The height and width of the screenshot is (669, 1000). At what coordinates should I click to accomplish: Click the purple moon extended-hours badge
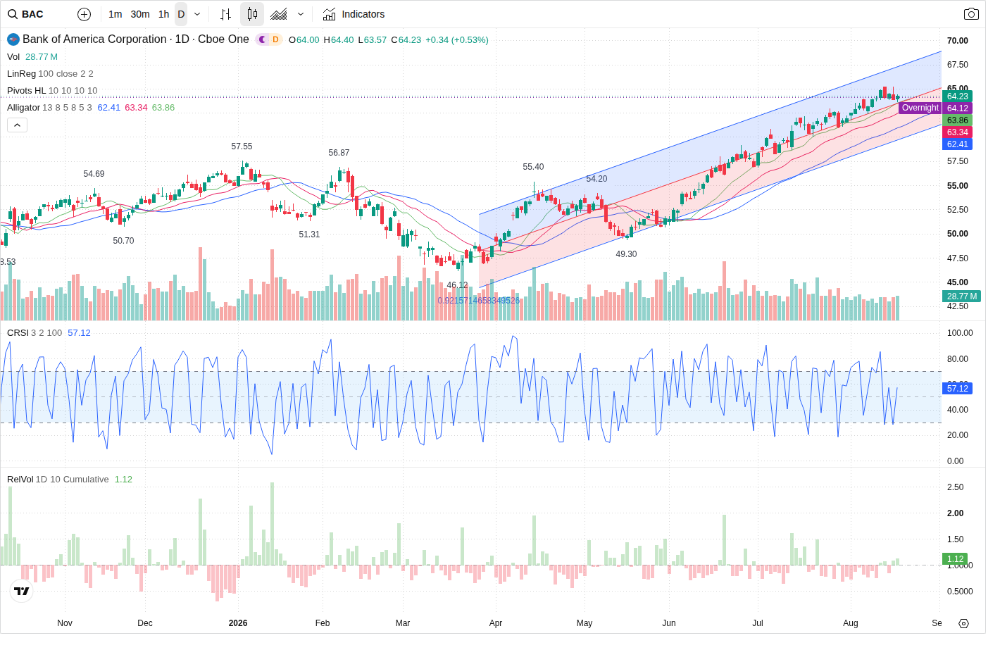coord(263,39)
